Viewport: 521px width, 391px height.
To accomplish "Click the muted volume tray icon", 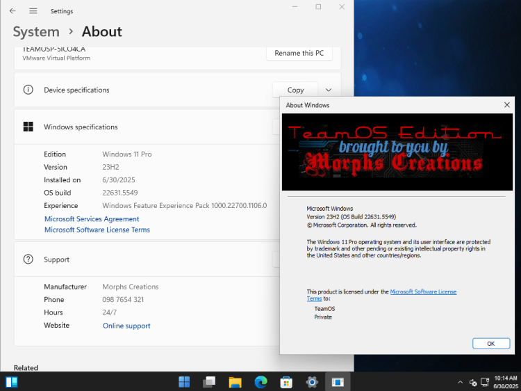I will pos(473,383).
